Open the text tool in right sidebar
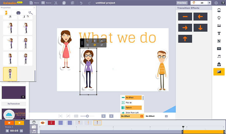226x134 pixels. tap(219, 33)
